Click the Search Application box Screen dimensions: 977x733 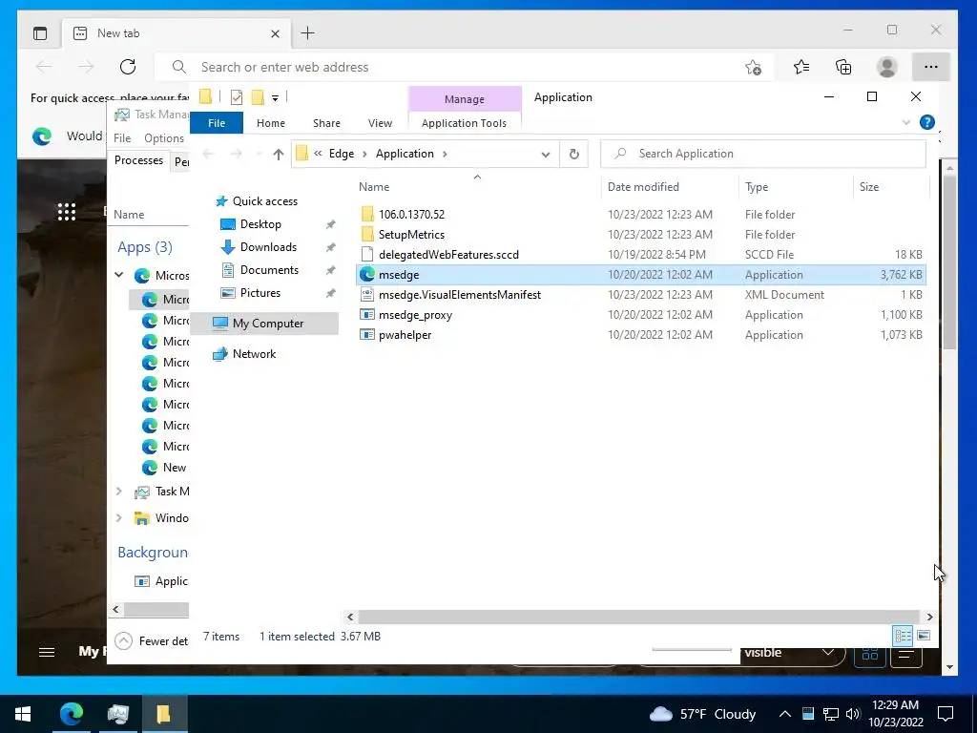click(763, 154)
